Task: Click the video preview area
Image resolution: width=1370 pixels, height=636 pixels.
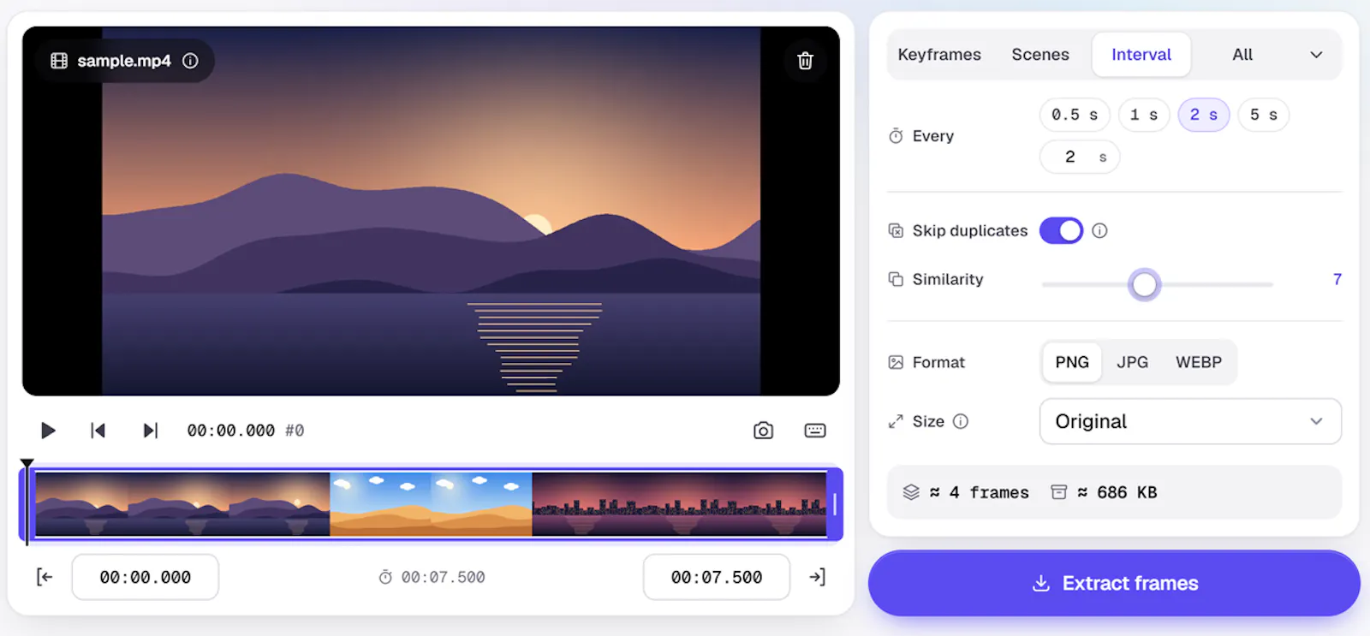Action: [x=431, y=211]
